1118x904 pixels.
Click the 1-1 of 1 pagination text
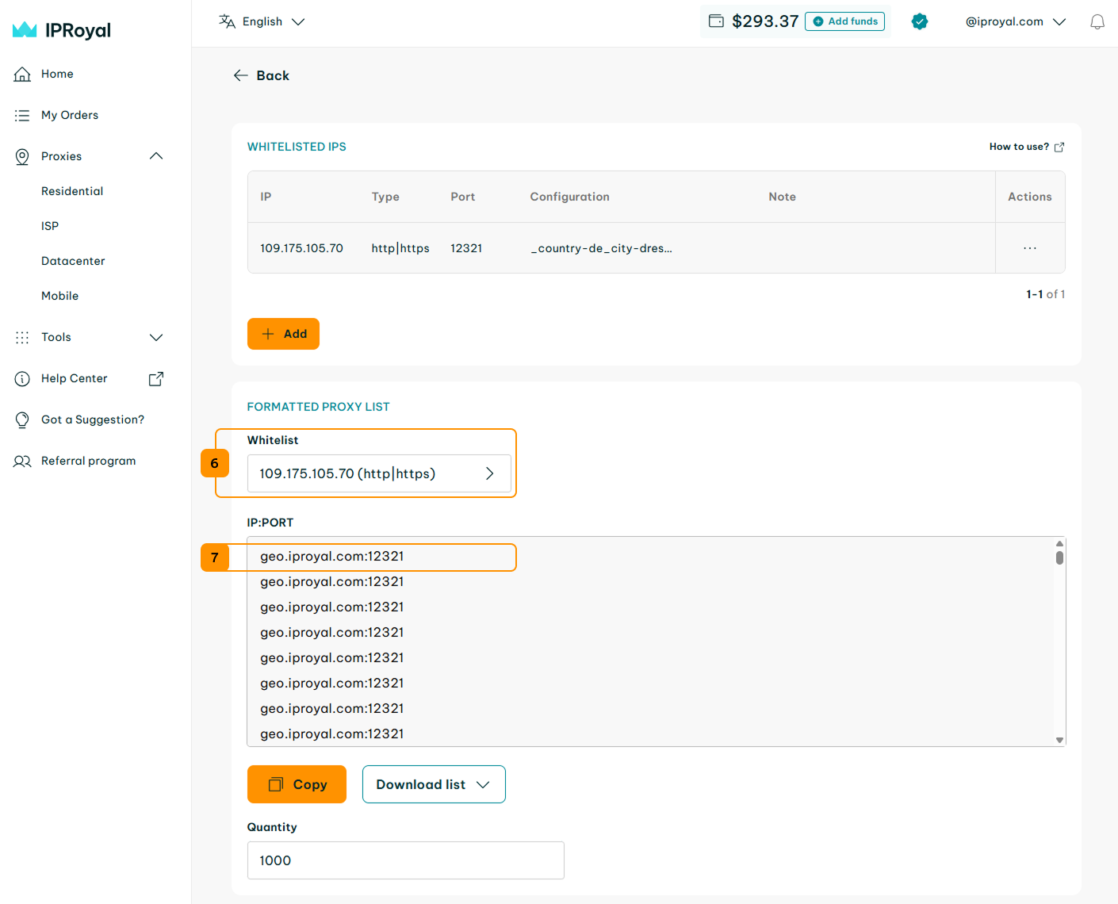[1046, 294]
